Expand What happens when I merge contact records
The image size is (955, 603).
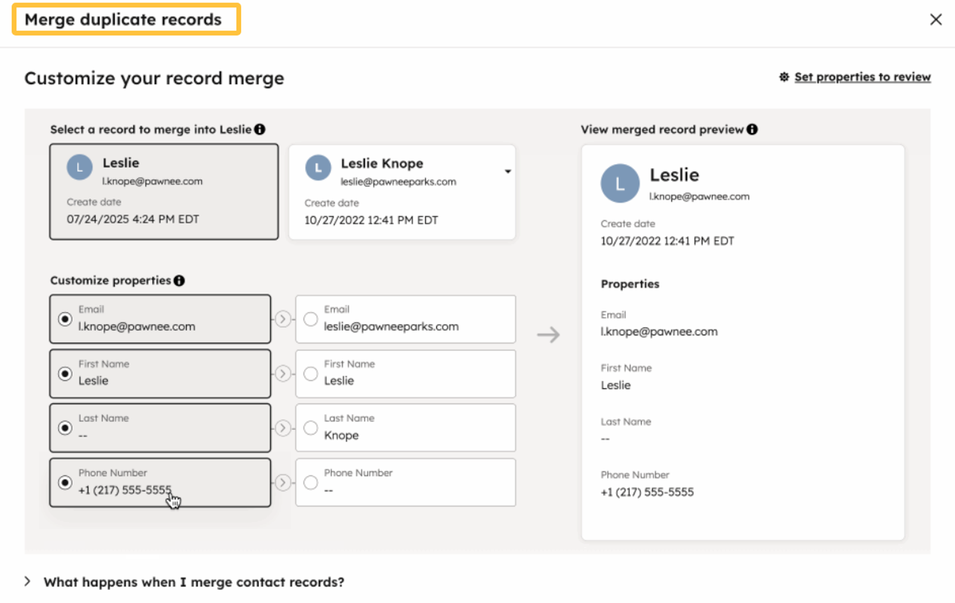184,582
